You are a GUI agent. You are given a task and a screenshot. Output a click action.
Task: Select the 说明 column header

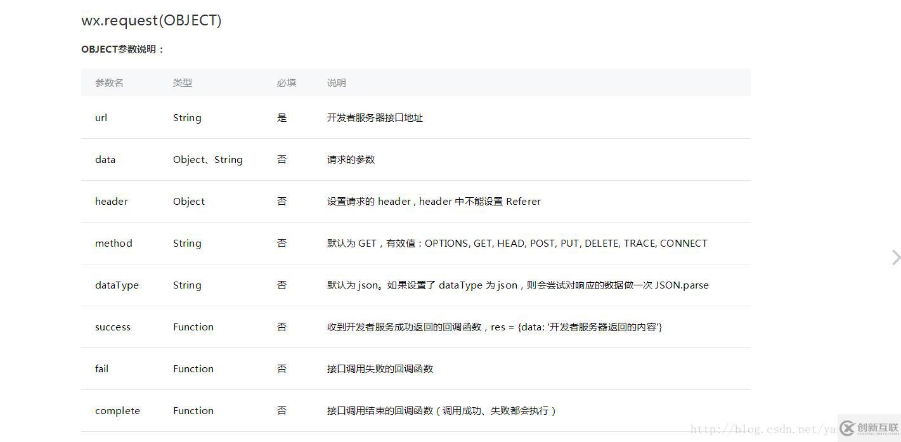point(335,82)
